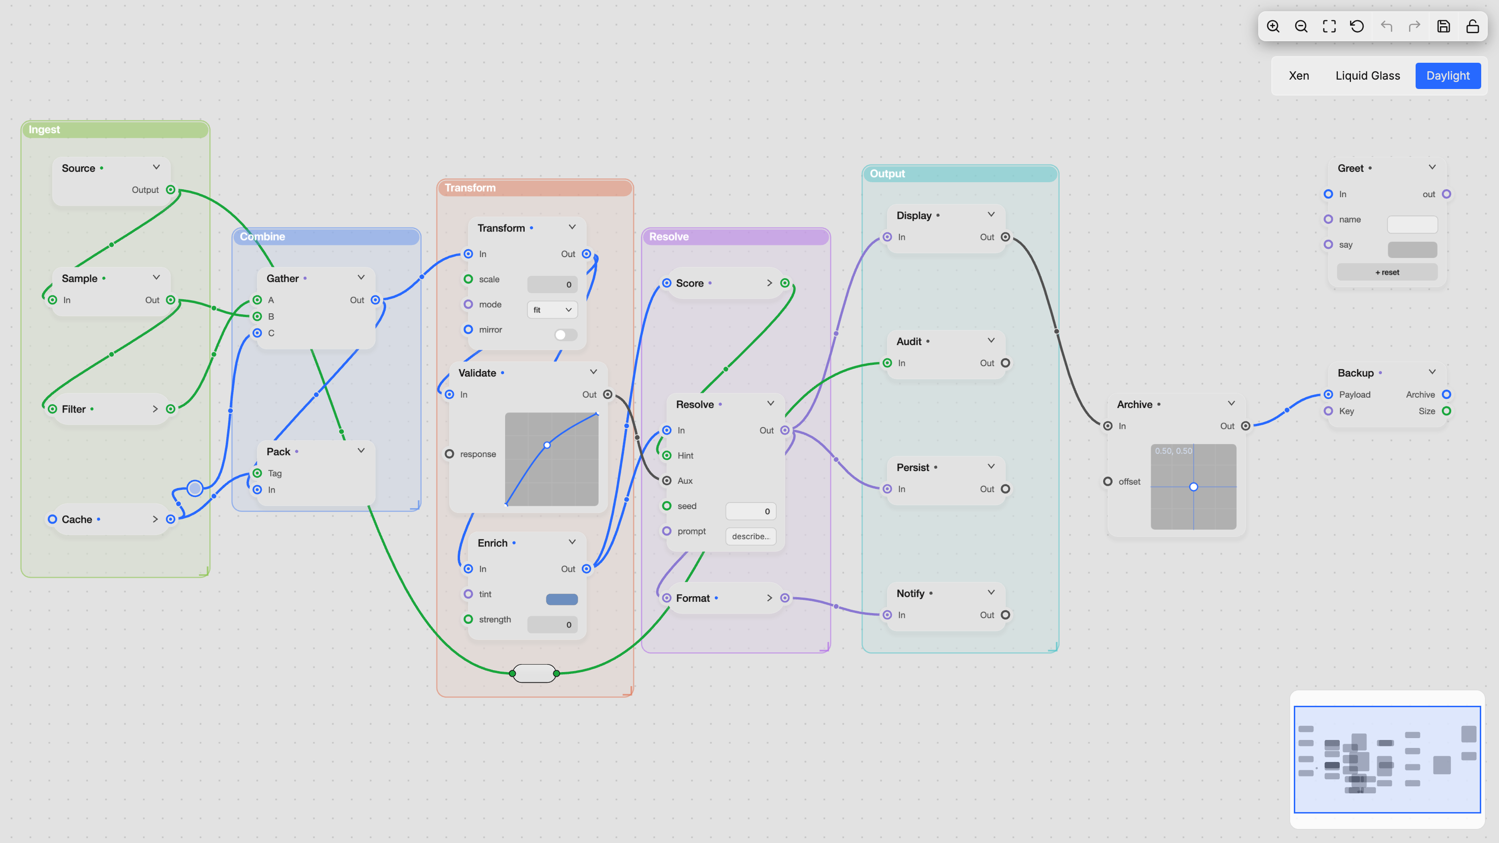Click the Resolve Hint port
The width and height of the screenshot is (1499, 843).
[x=667, y=456]
